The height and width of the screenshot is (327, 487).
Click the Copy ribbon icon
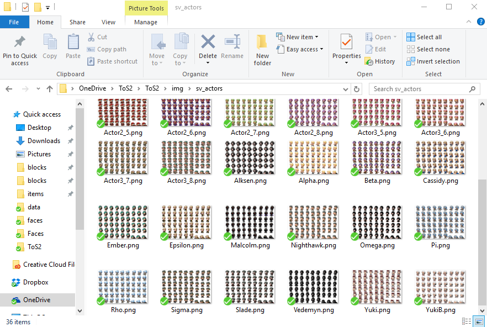[50, 41]
